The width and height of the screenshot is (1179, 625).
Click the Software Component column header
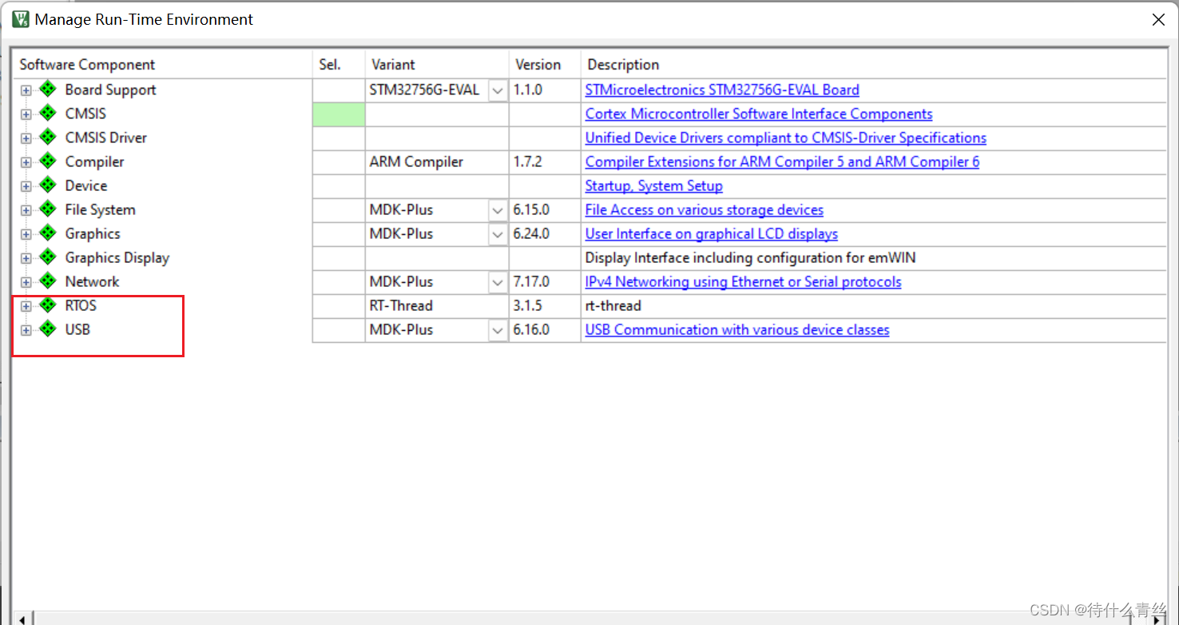click(162, 65)
